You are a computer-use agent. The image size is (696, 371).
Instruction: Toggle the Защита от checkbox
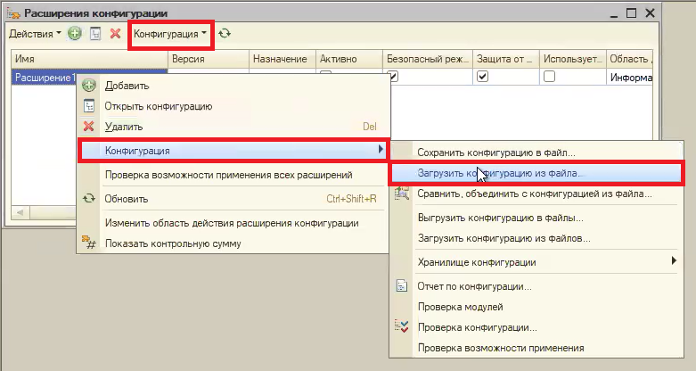482,77
